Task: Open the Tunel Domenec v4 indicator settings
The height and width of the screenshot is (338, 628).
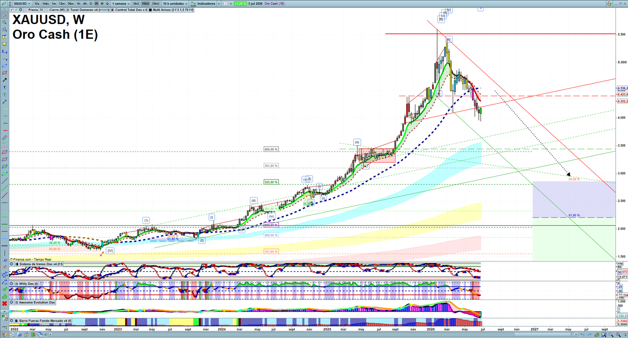Action: coord(88,10)
